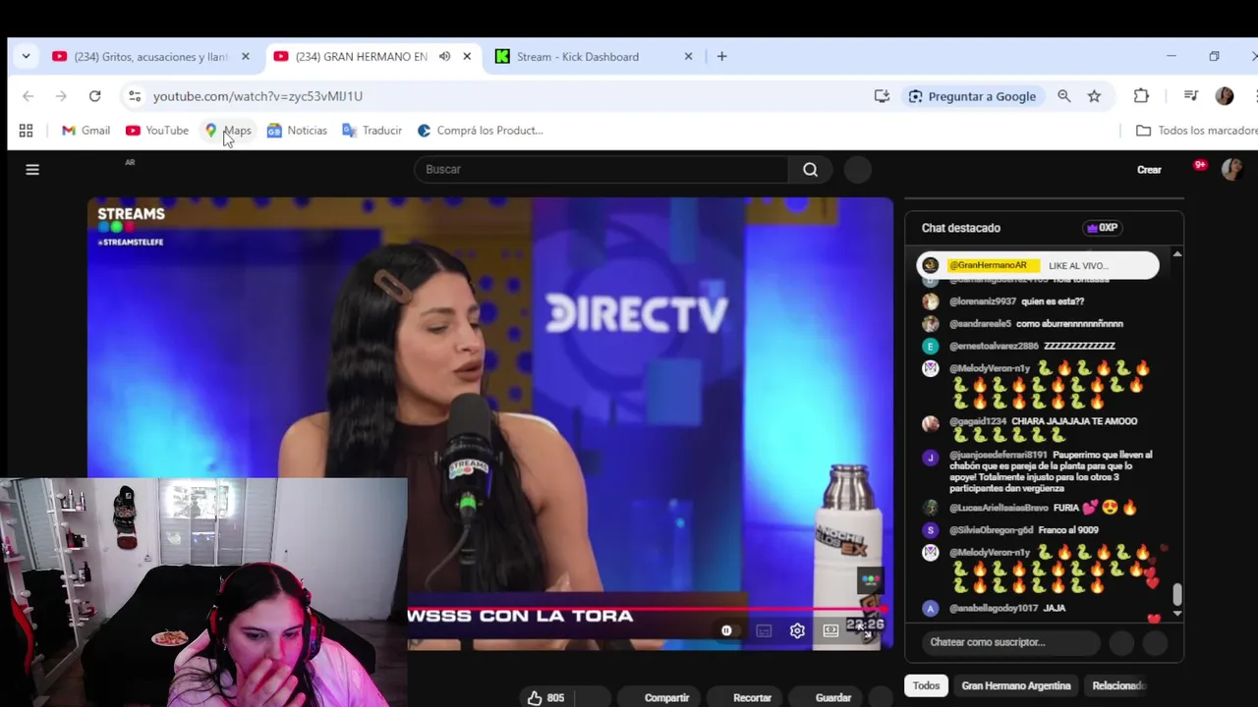The height and width of the screenshot is (707, 1258).
Task: Click username @gagaid1234 in chat
Action: tap(977, 421)
